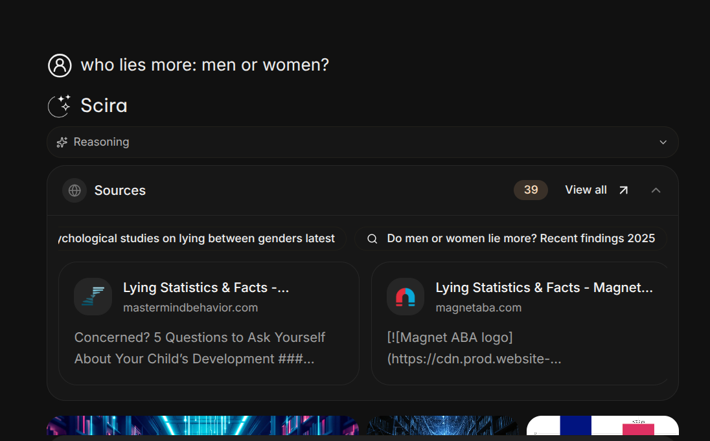Click the Reasoning label

tap(102, 142)
